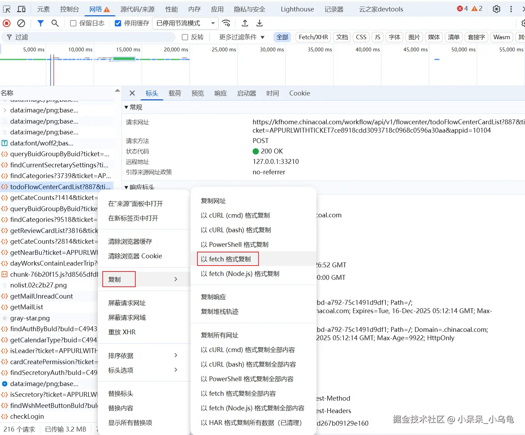Click the request name list scroll-up arrow
Image resolution: width=525 pixels, height=435 pixels.
click(x=117, y=91)
